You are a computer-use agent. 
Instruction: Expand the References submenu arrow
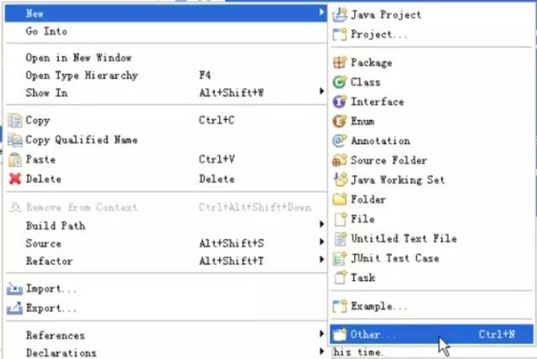pos(321,334)
